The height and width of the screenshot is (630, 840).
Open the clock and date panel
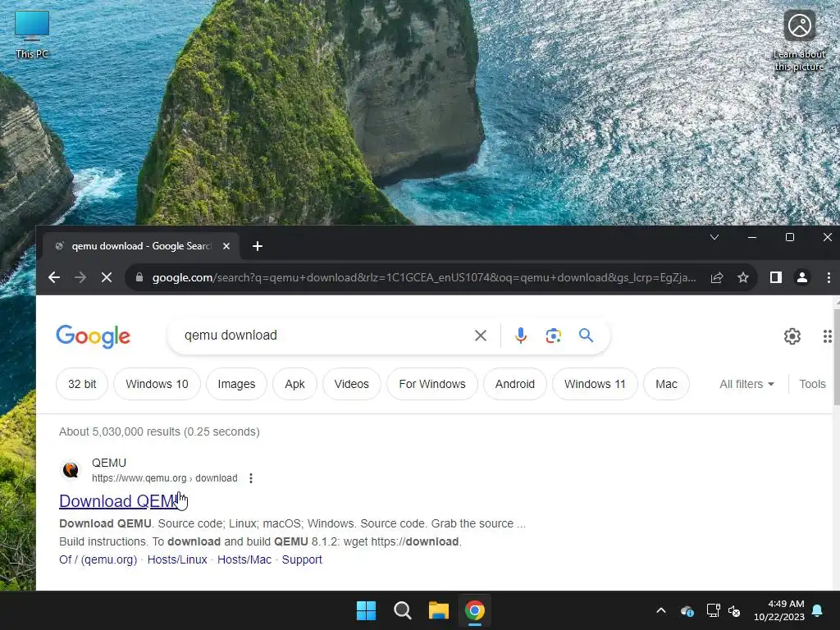pyautogui.click(x=779, y=610)
